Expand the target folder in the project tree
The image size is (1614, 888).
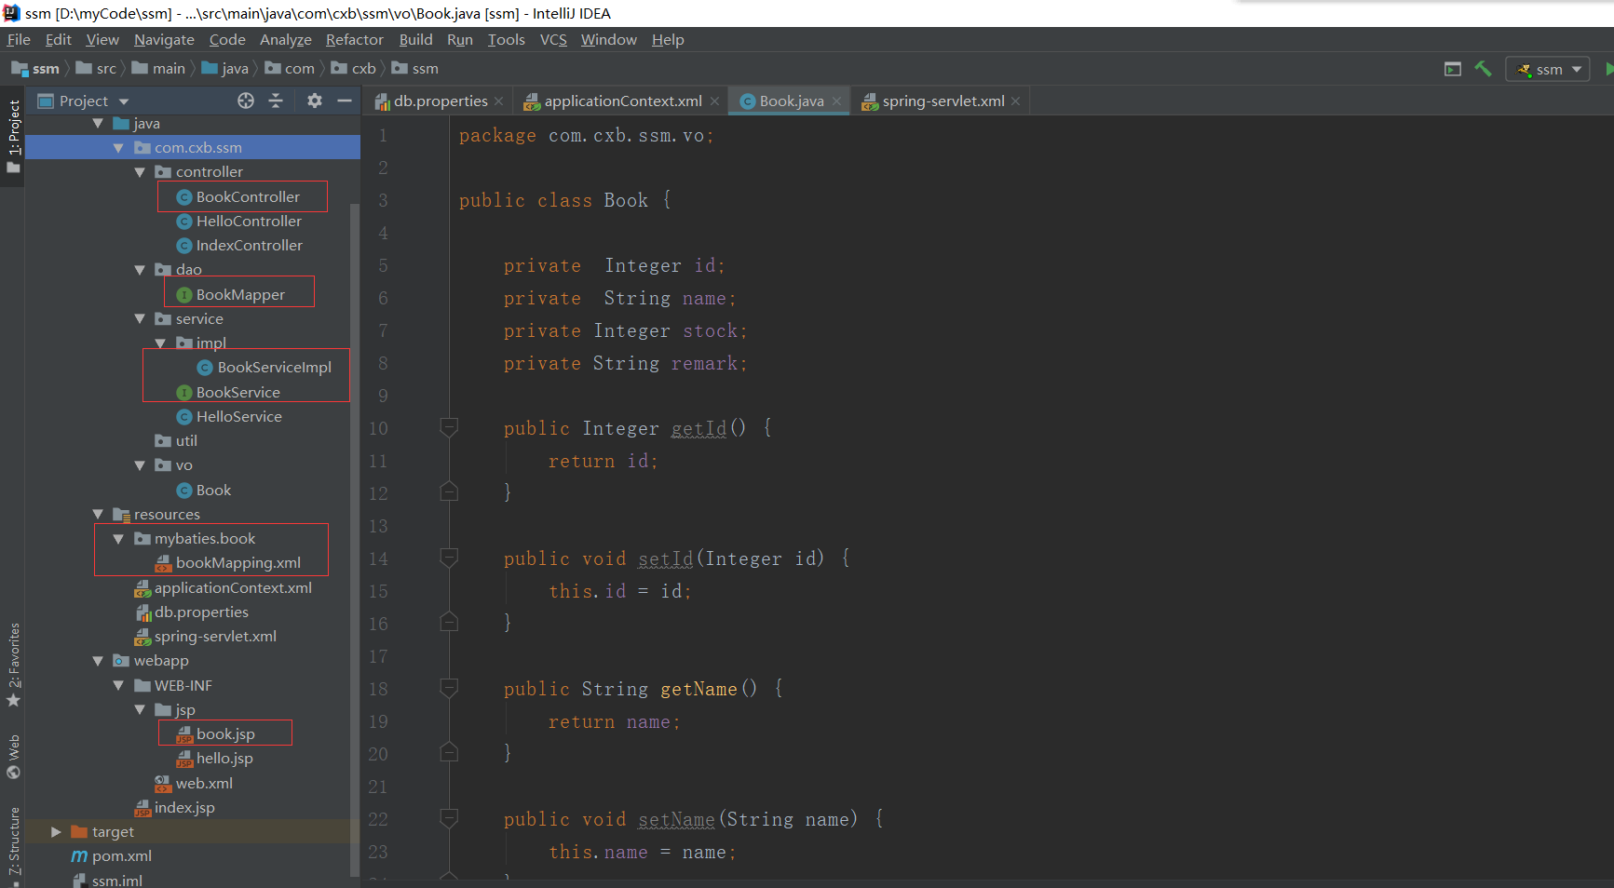[x=56, y=831]
